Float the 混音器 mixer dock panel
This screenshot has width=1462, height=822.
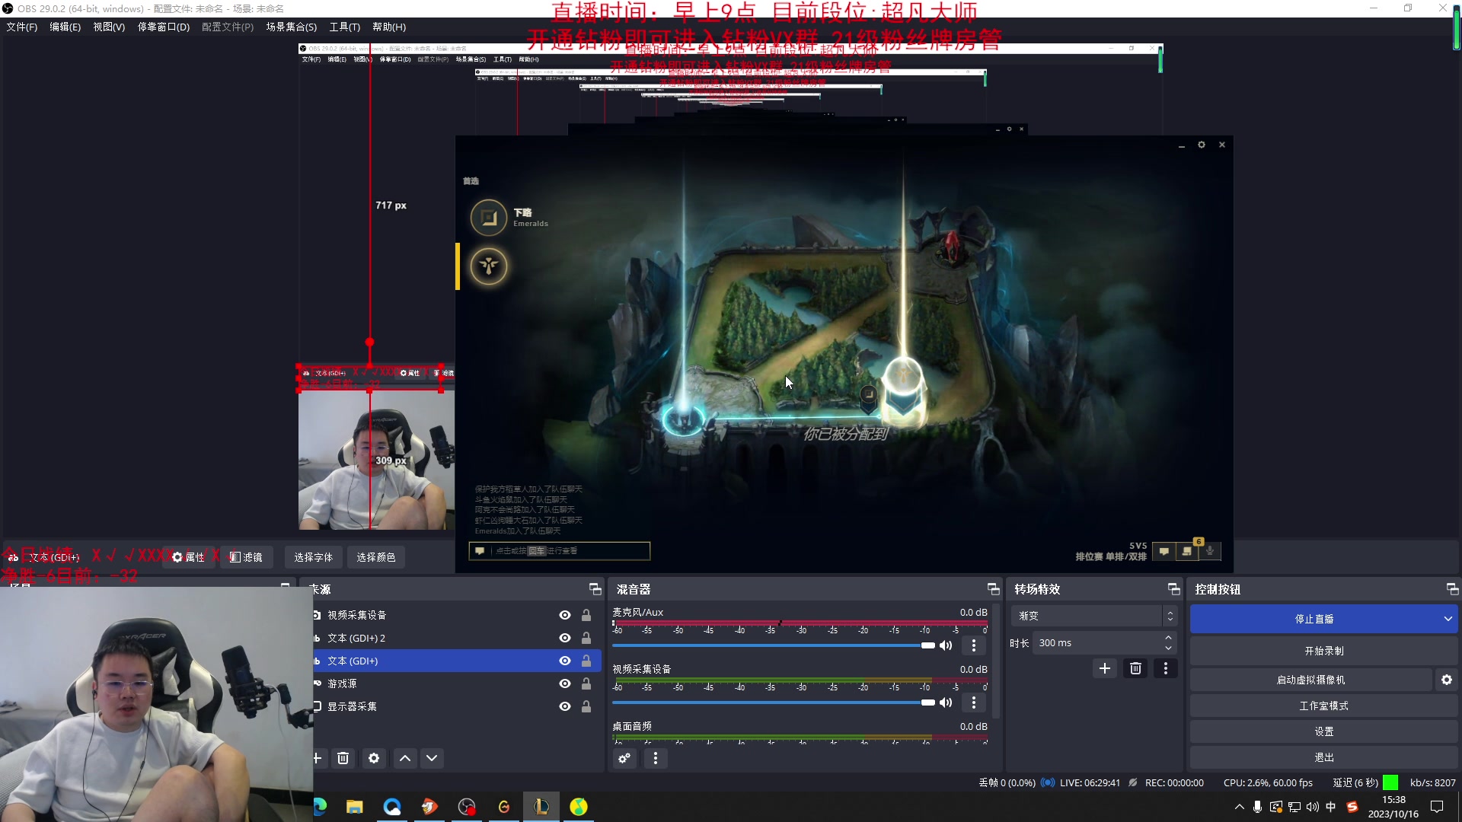tap(994, 589)
